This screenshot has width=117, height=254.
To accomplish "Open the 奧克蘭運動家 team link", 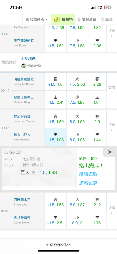I will tap(24, 41).
